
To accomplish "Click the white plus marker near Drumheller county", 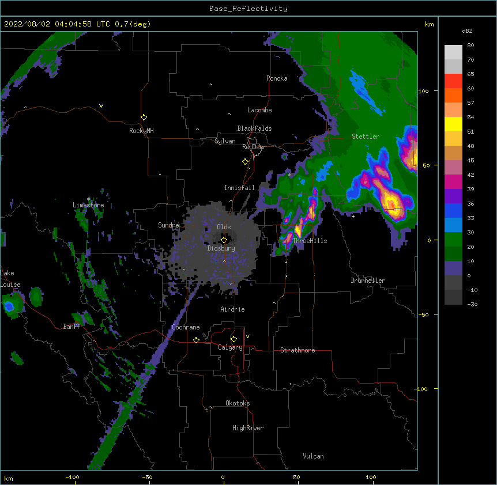I will point(353,216).
